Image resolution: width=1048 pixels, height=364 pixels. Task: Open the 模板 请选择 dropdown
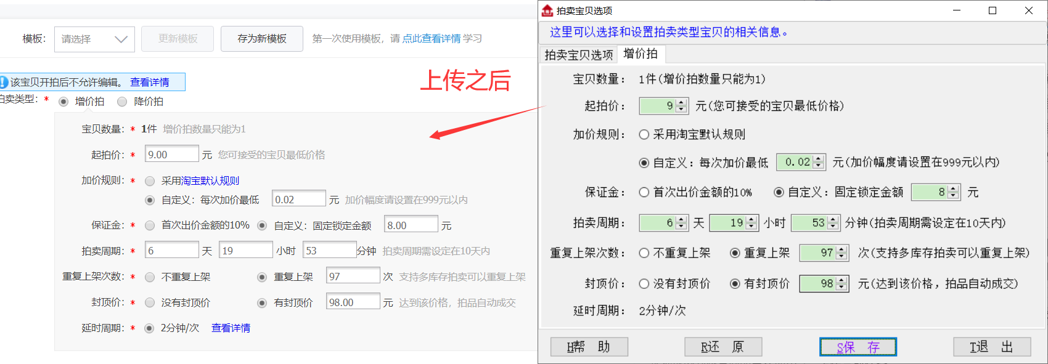tap(94, 39)
